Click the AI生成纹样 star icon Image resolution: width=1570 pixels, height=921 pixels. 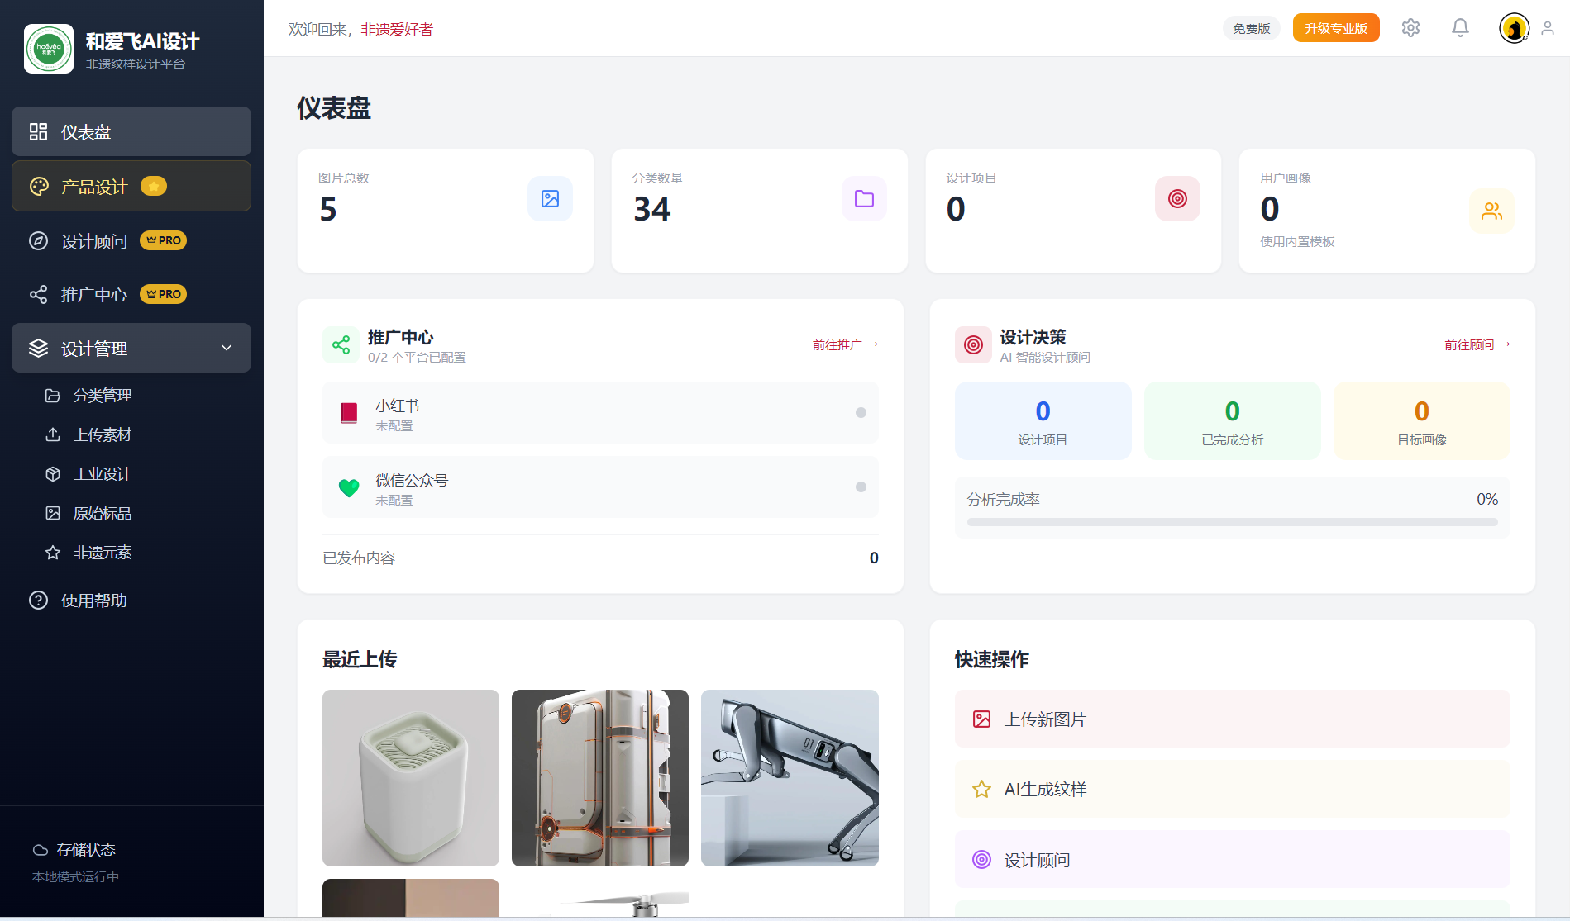click(981, 789)
